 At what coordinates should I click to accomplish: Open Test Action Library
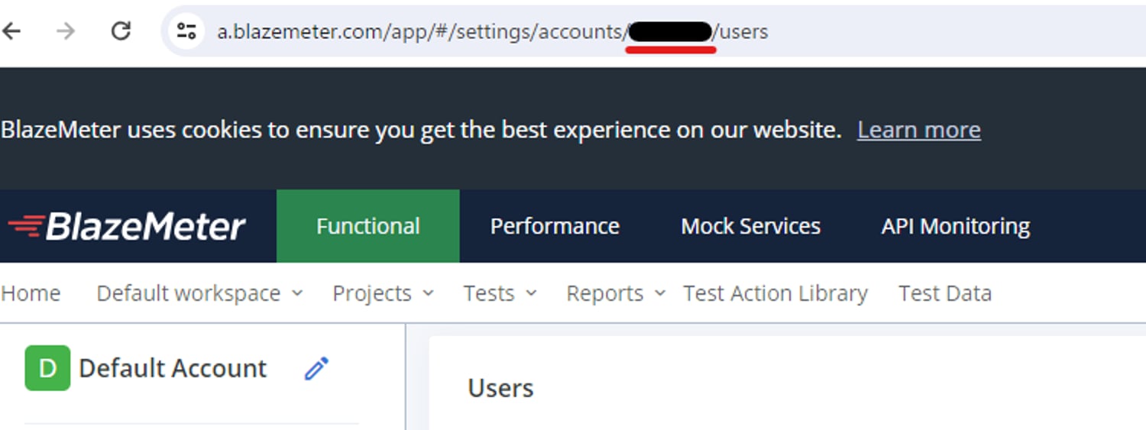tap(775, 293)
